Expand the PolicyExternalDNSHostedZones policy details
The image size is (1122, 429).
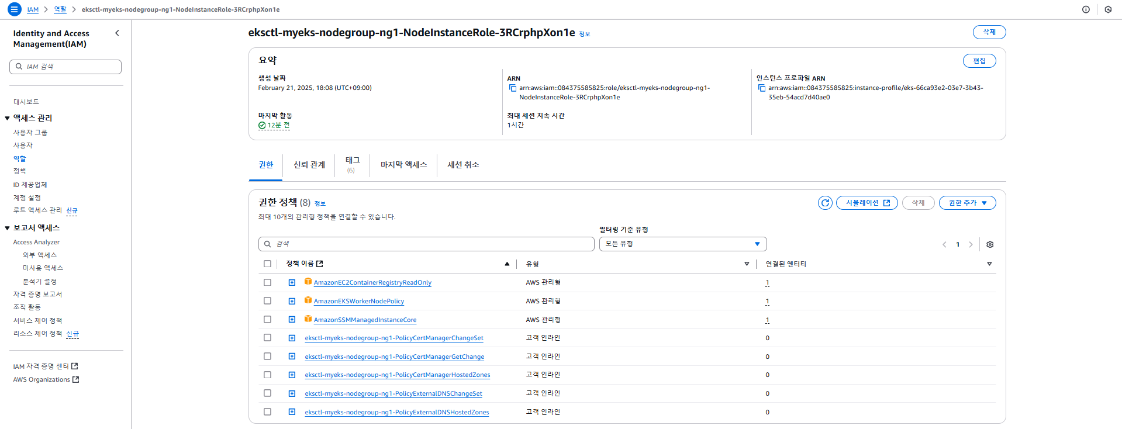pos(292,412)
